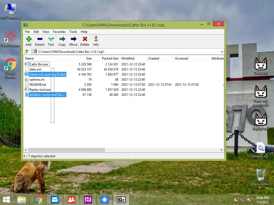Sort by the Name column header
274x205 pixels.
[x=45, y=58]
